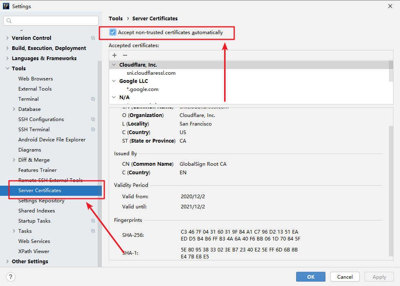The width and height of the screenshot is (400, 286).
Task: Close the Settings dialog window
Action: tap(390, 6)
